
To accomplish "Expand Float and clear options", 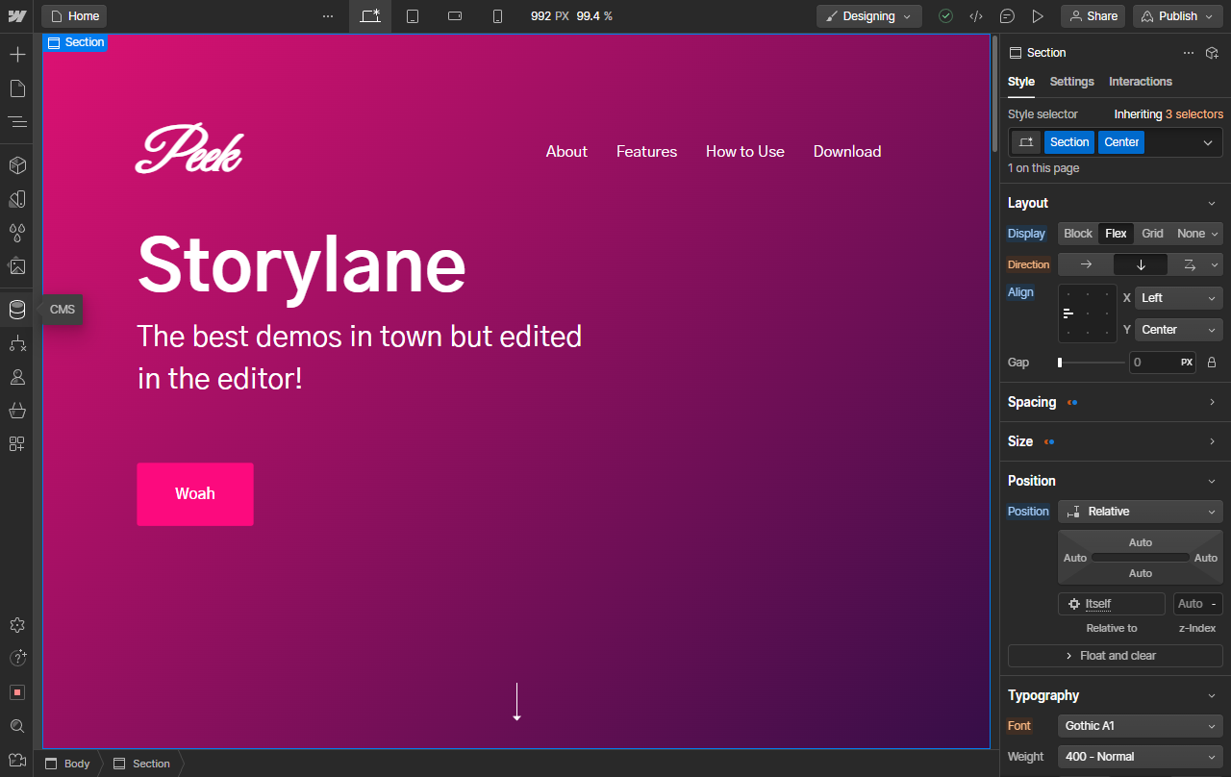I will click(x=1116, y=656).
